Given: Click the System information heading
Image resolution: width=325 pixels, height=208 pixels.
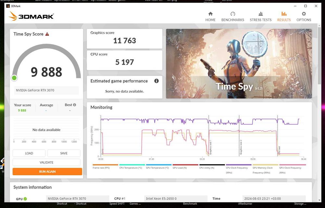Looking at the screenshot, I should click(x=32, y=187).
